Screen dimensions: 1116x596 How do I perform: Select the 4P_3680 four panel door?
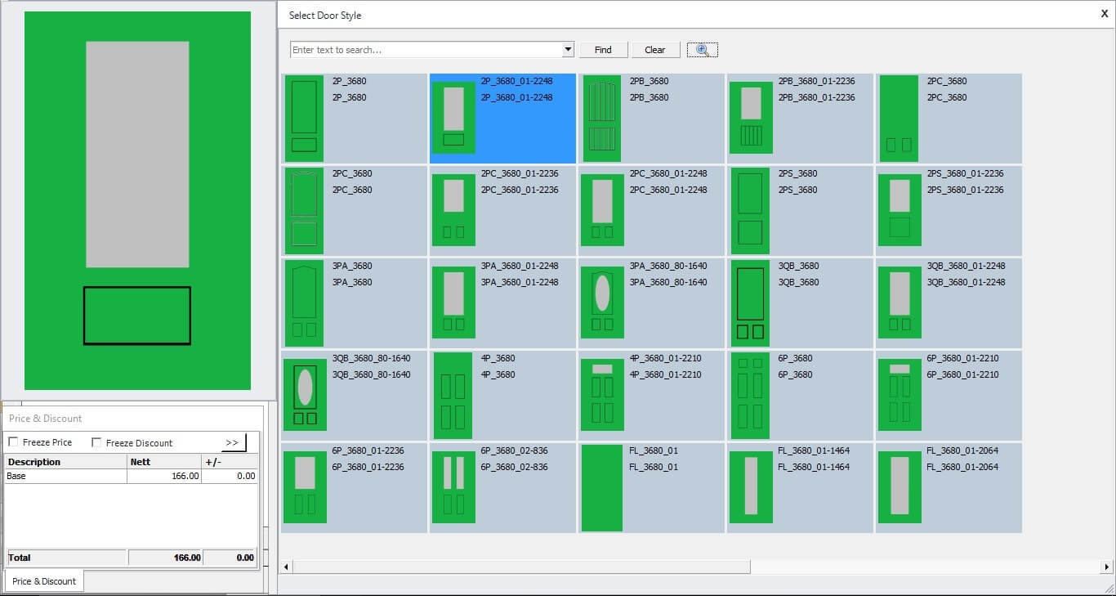tap(453, 395)
